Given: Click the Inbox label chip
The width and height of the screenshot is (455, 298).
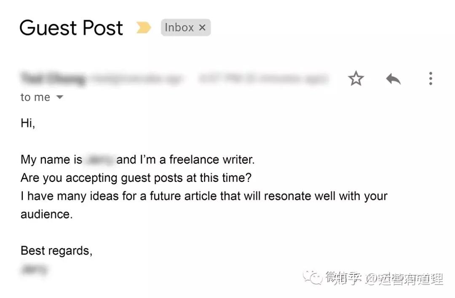Looking at the screenshot, I should coord(186,27).
